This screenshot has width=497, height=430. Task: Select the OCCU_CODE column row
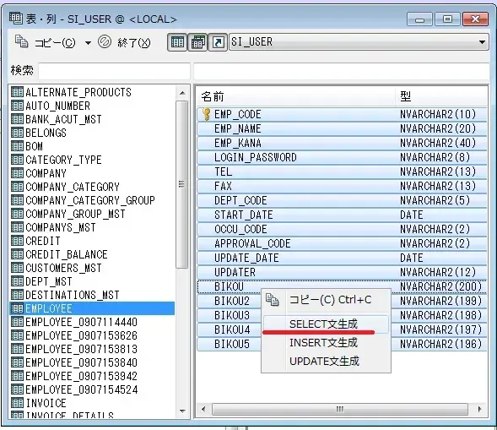click(342, 229)
